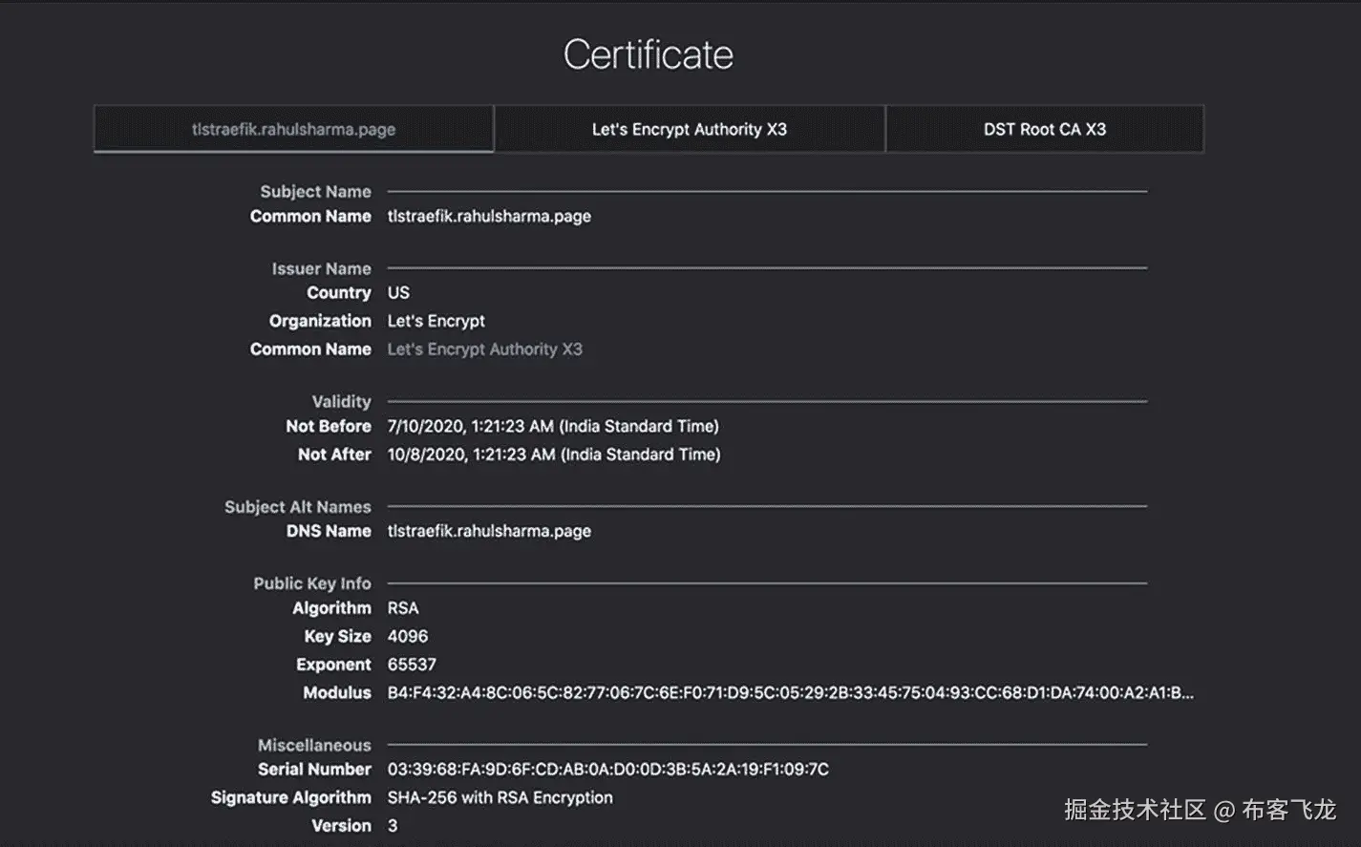Click the Serial Number hex value
The height and width of the screenshot is (847, 1361).
(x=607, y=770)
